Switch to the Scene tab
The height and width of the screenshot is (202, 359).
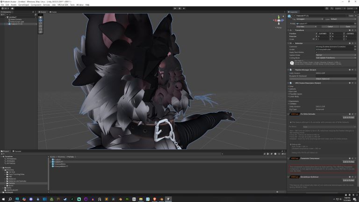pyautogui.click(x=43, y=12)
